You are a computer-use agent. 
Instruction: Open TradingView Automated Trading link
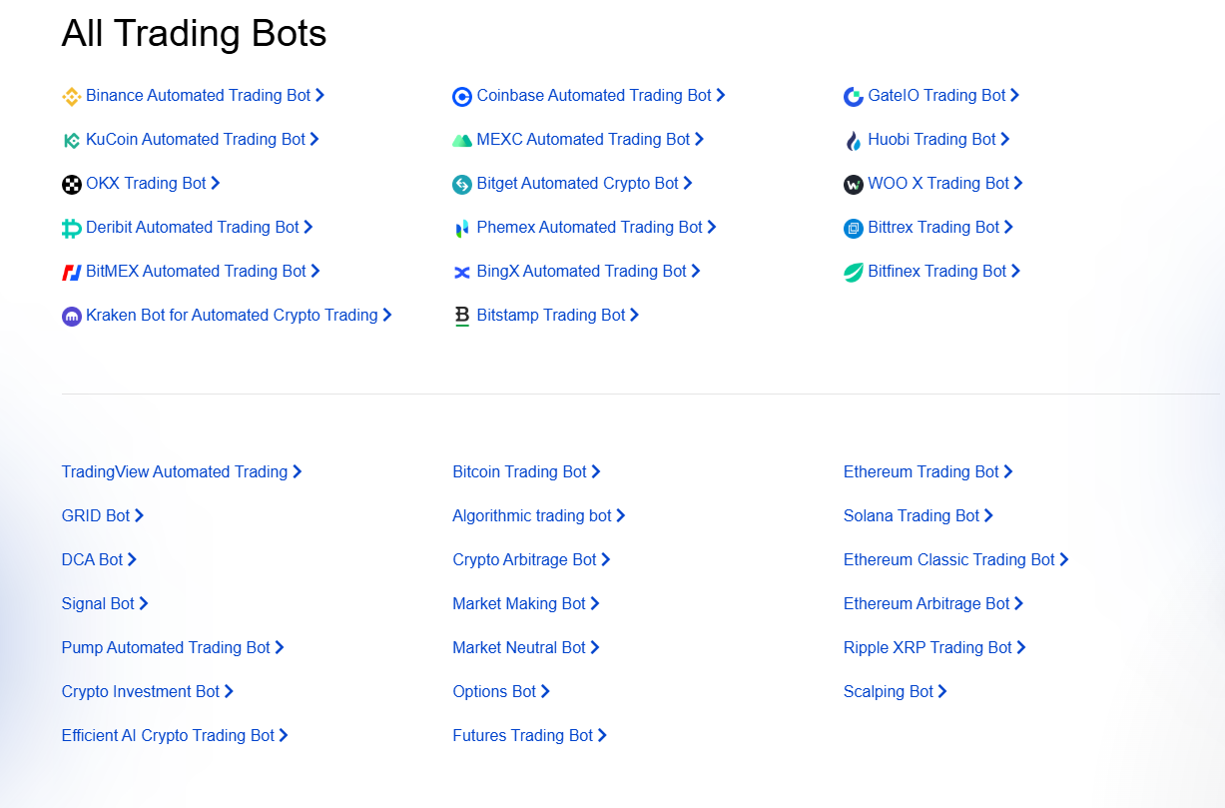pos(182,472)
